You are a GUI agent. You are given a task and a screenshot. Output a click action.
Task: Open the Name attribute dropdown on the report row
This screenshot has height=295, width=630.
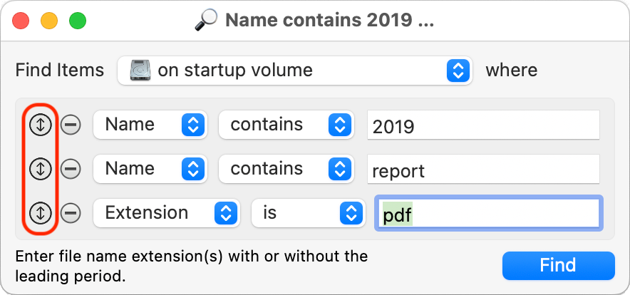[150, 169]
